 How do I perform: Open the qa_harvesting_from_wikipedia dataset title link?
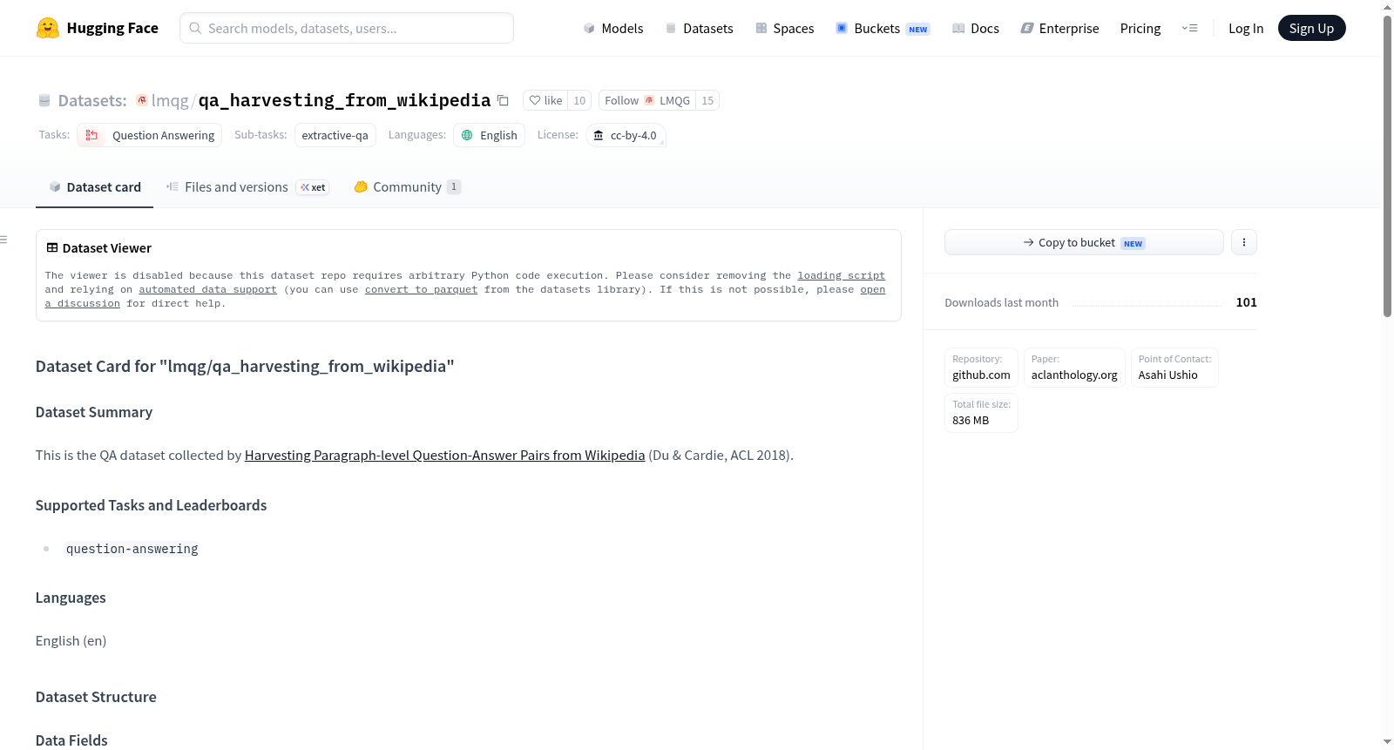coord(344,100)
